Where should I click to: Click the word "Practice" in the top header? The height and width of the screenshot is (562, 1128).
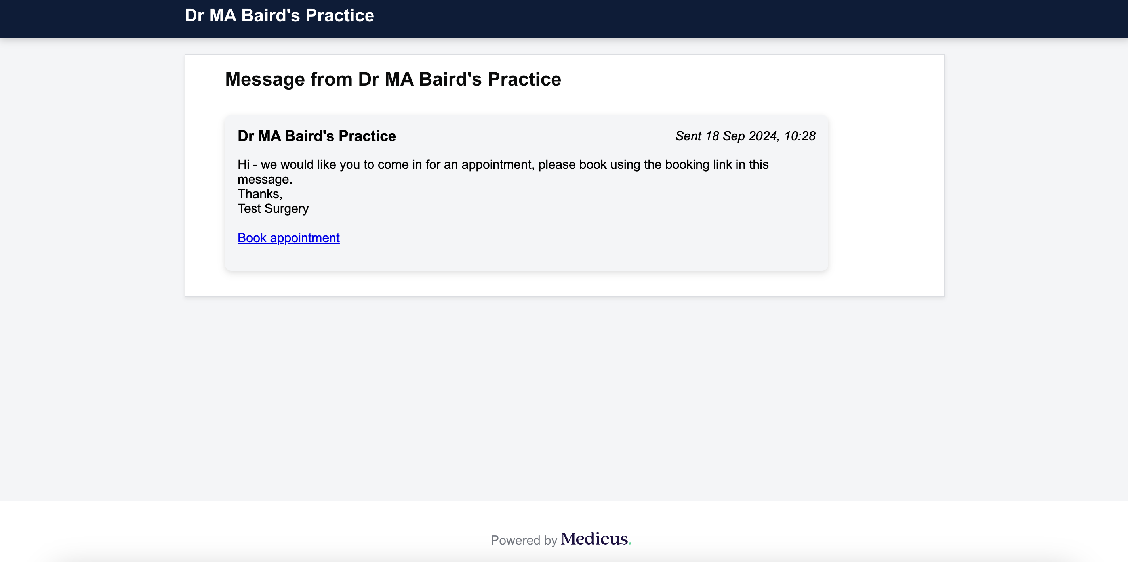coord(339,16)
